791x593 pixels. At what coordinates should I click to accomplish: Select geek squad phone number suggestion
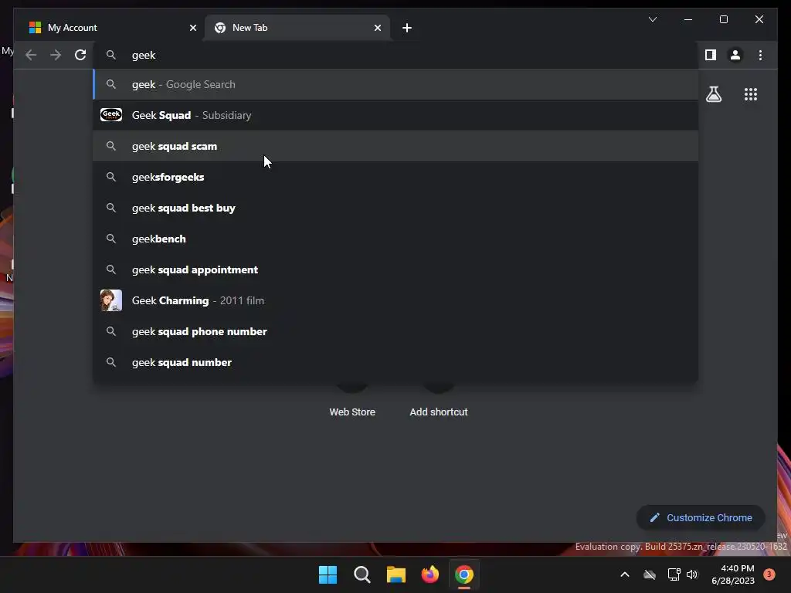point(396,331)
